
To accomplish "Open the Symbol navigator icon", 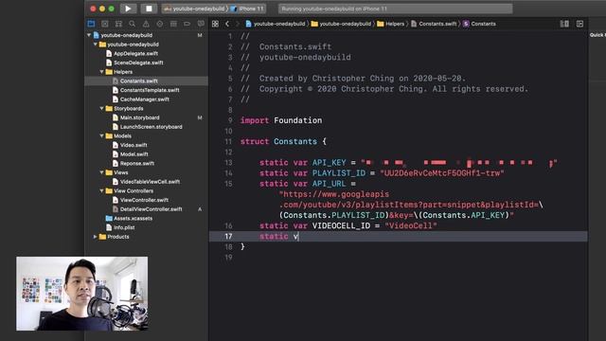I will click(118, 24).
